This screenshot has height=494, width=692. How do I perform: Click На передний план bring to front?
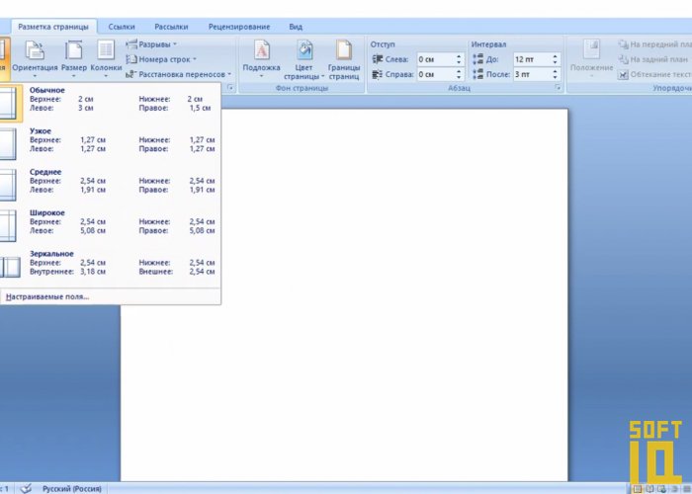[x=654, y=44]
